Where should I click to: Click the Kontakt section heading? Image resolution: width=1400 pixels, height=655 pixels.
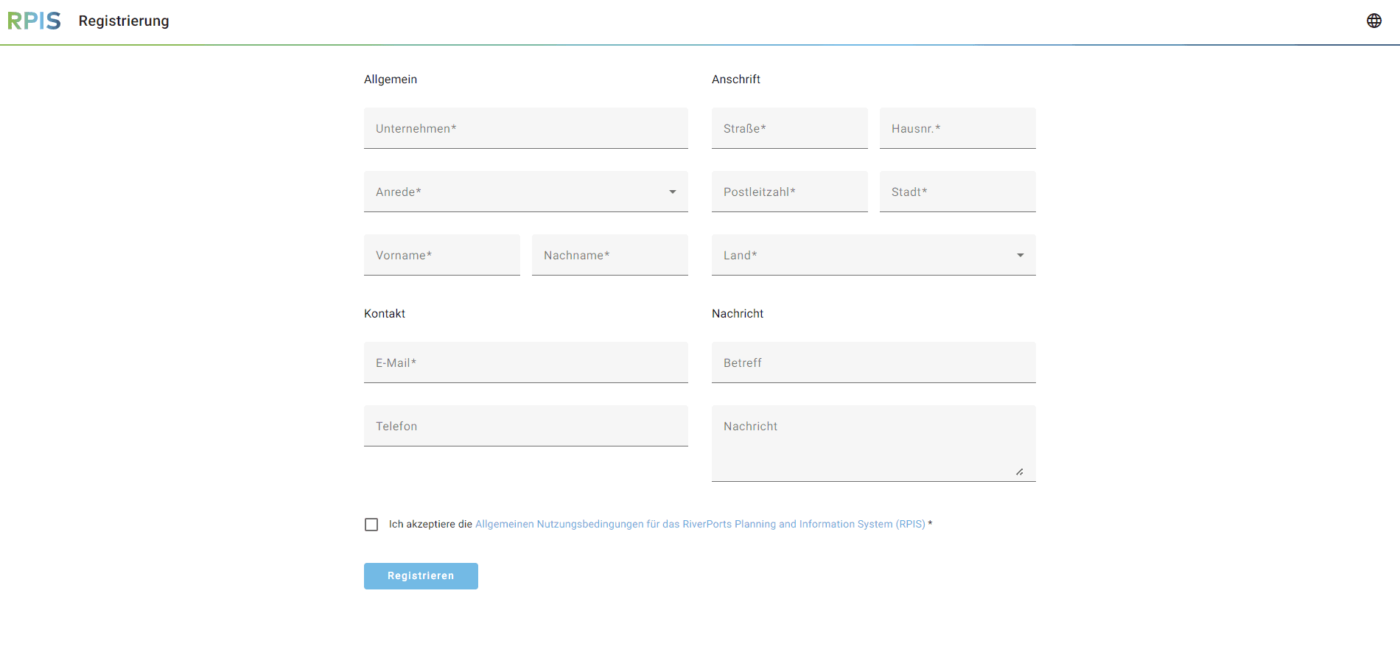pos(385,314)
